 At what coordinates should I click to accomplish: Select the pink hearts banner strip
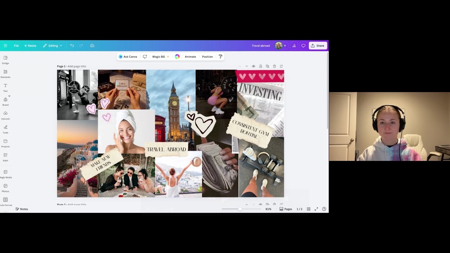pyautogui.click(x=261, y=76)
